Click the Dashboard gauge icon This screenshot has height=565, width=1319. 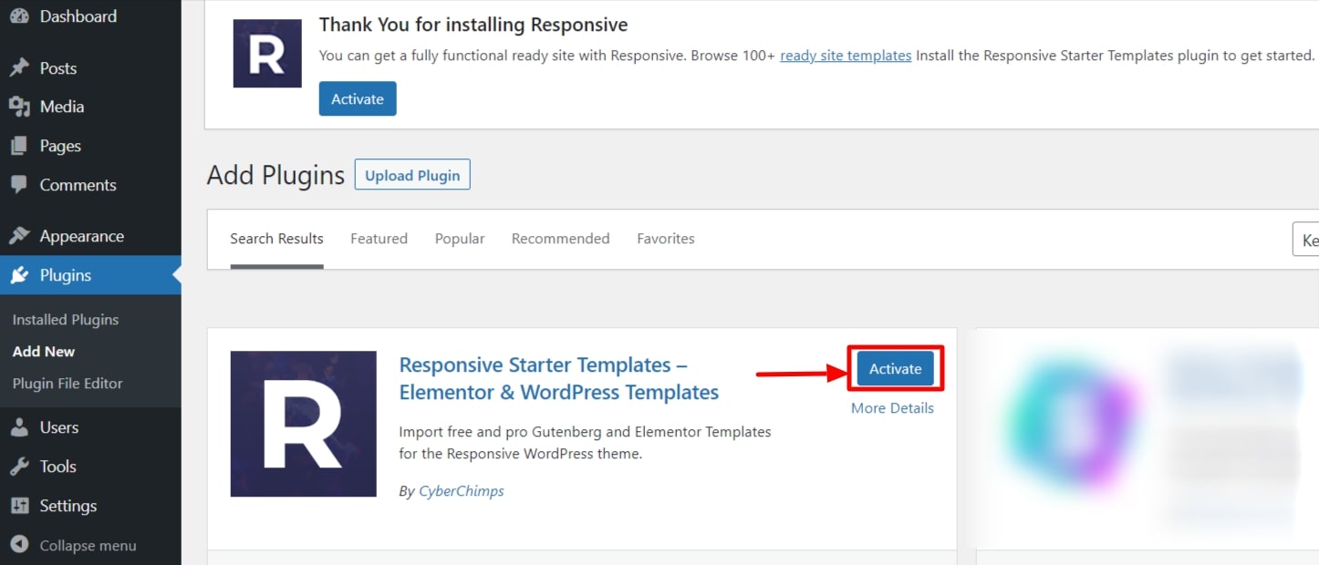click(19, 16)
